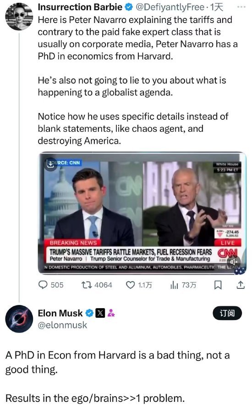The width and height of the screenshot is (252, 411).
Task: Click Elon Musk's blue verified badge
Action: (x=89, y=313)
